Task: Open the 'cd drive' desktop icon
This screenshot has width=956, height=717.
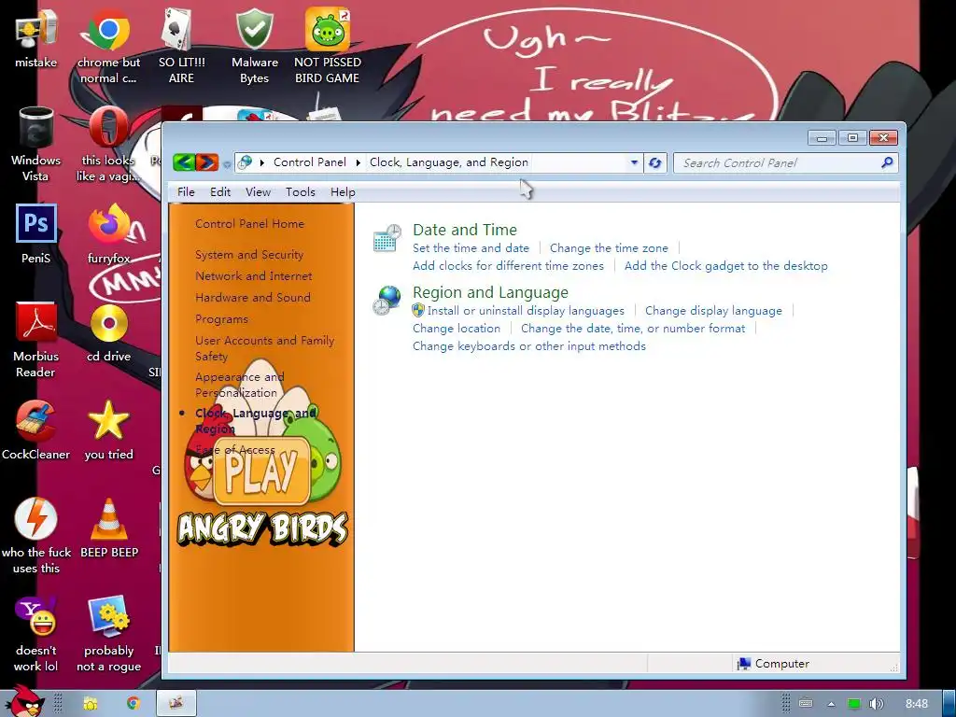Action: [108, 332]
